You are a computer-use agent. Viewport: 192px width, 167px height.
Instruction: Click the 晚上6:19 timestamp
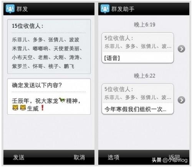click(145, 25)
